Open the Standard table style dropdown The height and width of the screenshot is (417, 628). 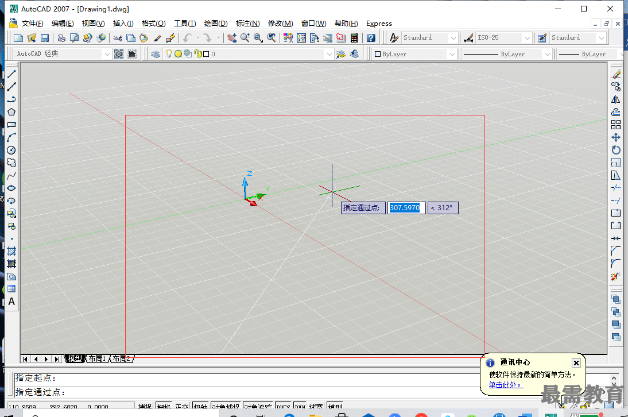(601, 38)
